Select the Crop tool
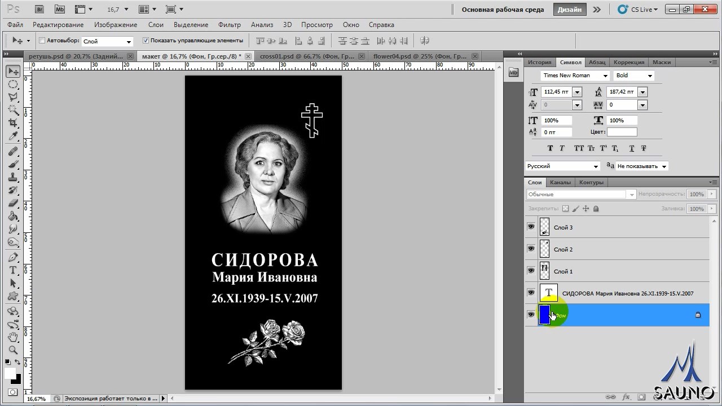Image resolution: width=722 pixels, height=406 pixels. coord(13,123)
